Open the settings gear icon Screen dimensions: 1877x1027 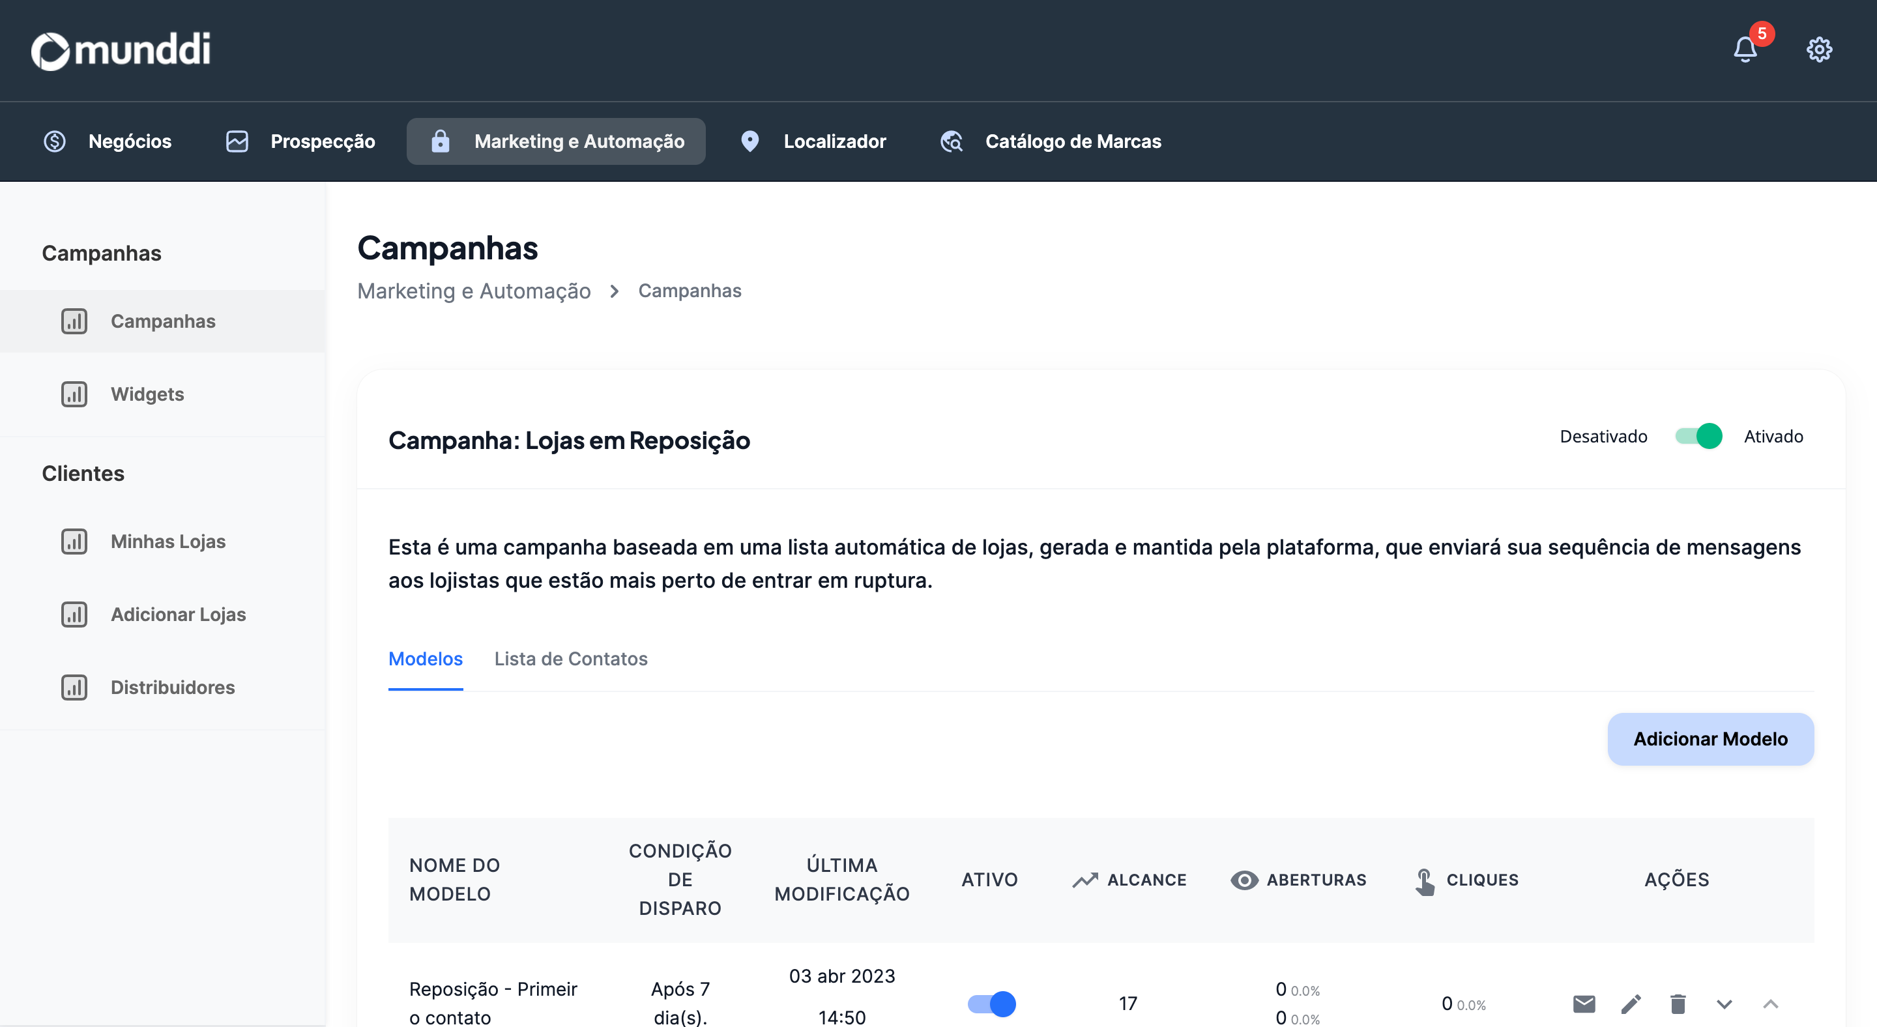pyautogui.click(x=1819, y=50)
